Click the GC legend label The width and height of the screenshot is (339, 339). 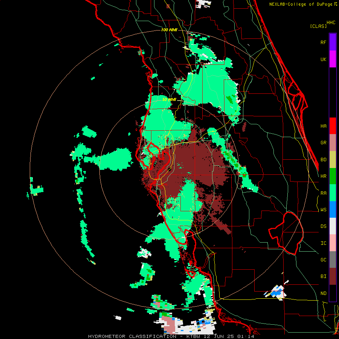point(324,260)
